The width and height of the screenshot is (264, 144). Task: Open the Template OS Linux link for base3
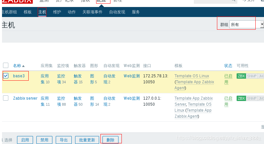coord(192,76)
